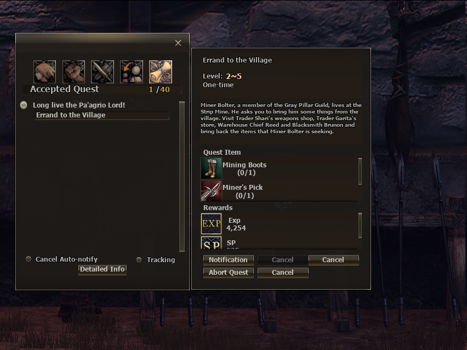This screenshot has width=467, height=350.
Task: Select the orange arrow quest category icon
Action: 132,71
